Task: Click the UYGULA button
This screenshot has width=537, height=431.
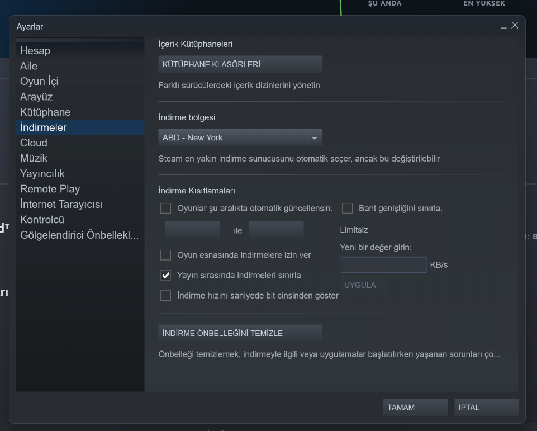Action: [364, 286]
